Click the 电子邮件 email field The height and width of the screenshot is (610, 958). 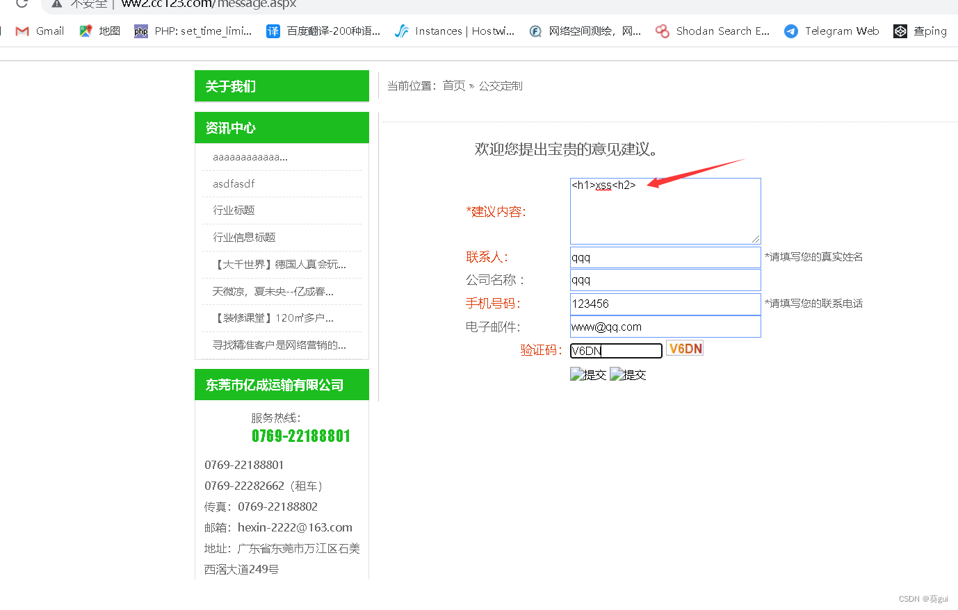(x=665, y=327)
